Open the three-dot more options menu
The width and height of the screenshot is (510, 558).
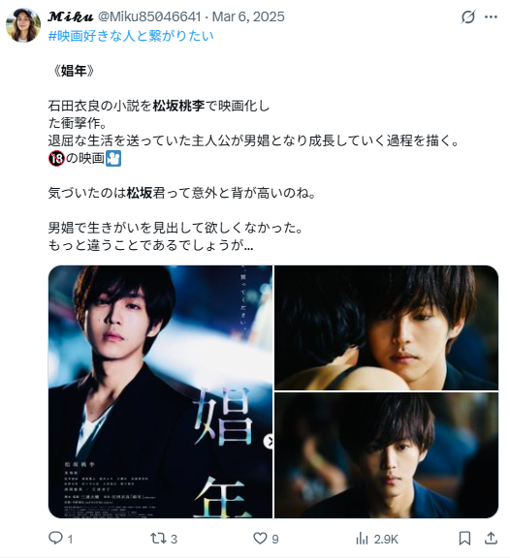coord(492,16)
